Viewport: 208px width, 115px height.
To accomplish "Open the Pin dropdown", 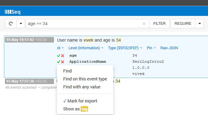I will [x=151, y=48].
